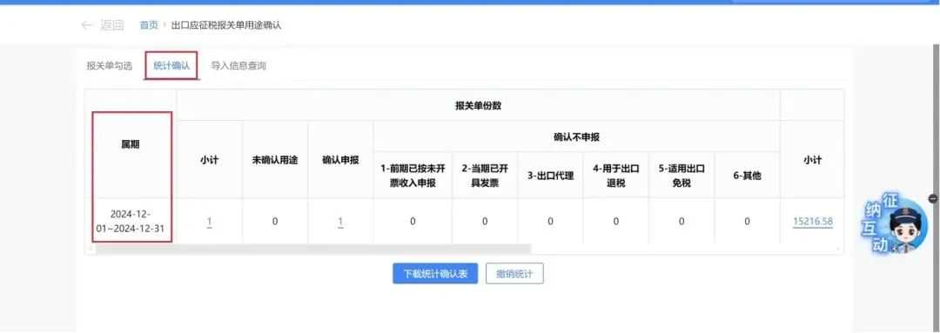
Task: Click 下载统计确认表 button
Action: point(435,274)
